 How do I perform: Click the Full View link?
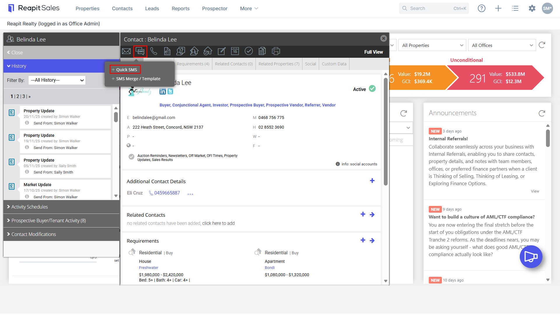pyautogui.click(x=374, y=52)
